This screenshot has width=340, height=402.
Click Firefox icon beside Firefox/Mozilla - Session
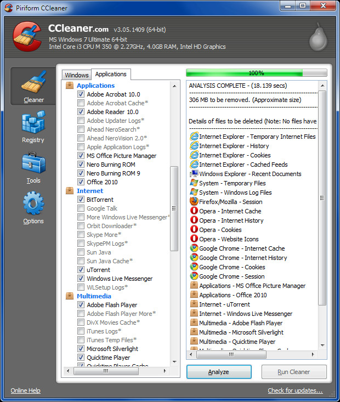[x=194, y=201]
